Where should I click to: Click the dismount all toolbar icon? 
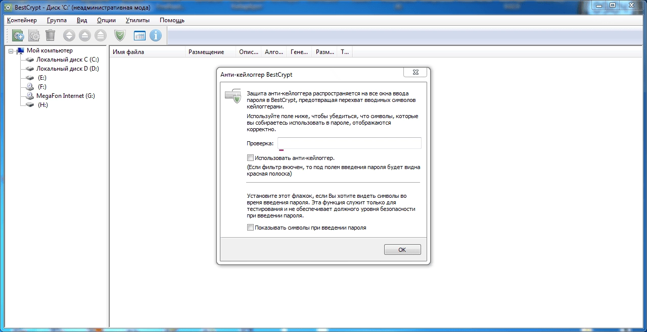[101, 35]
